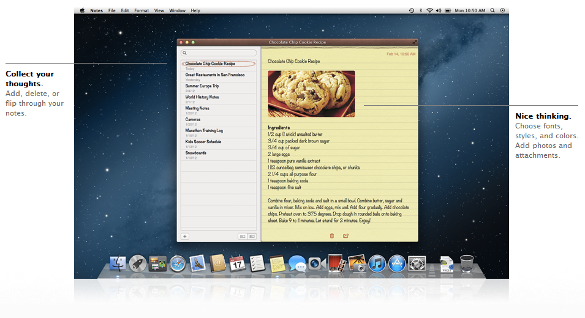The image size is (585, 318).
Task: Open the Window menu
Action: (177, 10)
